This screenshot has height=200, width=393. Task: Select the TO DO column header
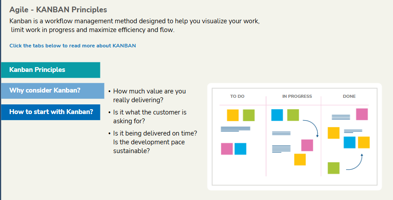pyautogui.click(x=237, y=96)
